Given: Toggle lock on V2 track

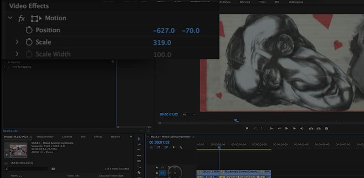Looking at the screenshot, I should [157, 173].
